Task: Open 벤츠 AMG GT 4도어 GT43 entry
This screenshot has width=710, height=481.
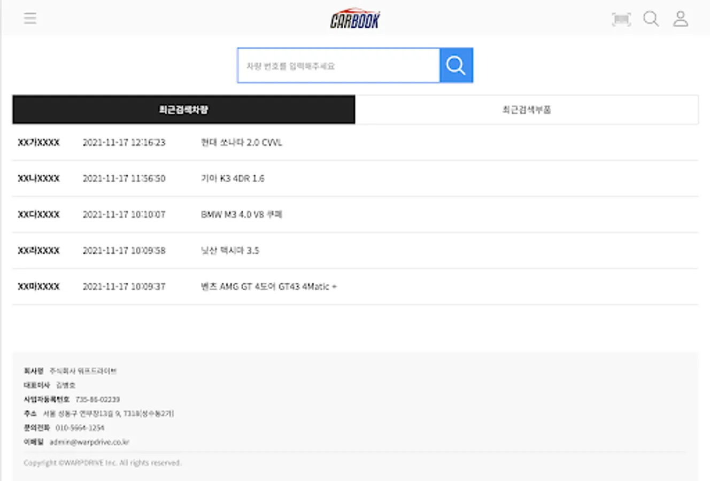Action: coord(269,286)
